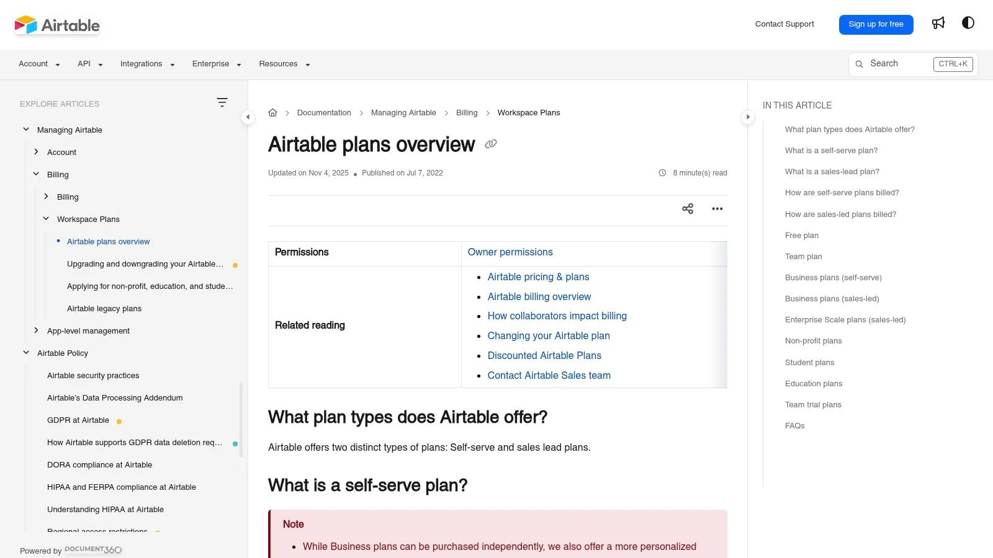993x558 pixels.
Task: Open Discounted Airtable Plans link
Action: click(x=544, y=356)
